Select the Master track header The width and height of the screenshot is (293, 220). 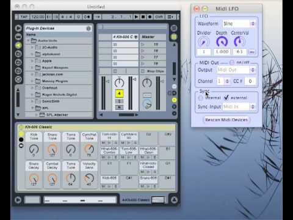tap(153, 37)
